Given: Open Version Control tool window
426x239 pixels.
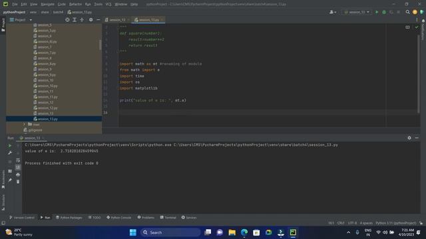Looking at the screenshot, I should coord(22,218).
